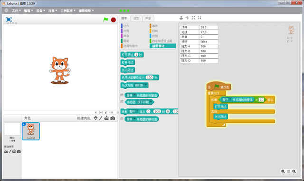Click the cat sprite on the stage
304x181 pixels.
(x=60, y=70)
